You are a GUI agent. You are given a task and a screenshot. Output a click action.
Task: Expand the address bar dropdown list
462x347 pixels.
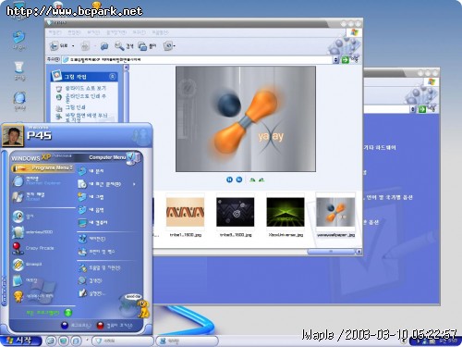335,60
